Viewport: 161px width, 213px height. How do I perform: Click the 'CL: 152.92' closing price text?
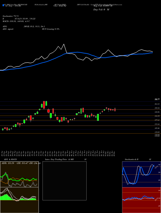(60, 6)
